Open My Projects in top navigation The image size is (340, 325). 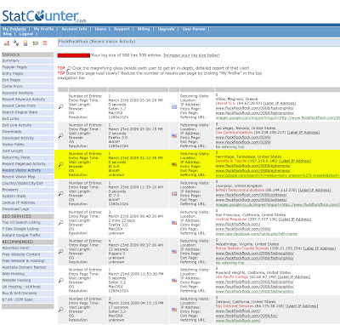(x=14, y=29)
